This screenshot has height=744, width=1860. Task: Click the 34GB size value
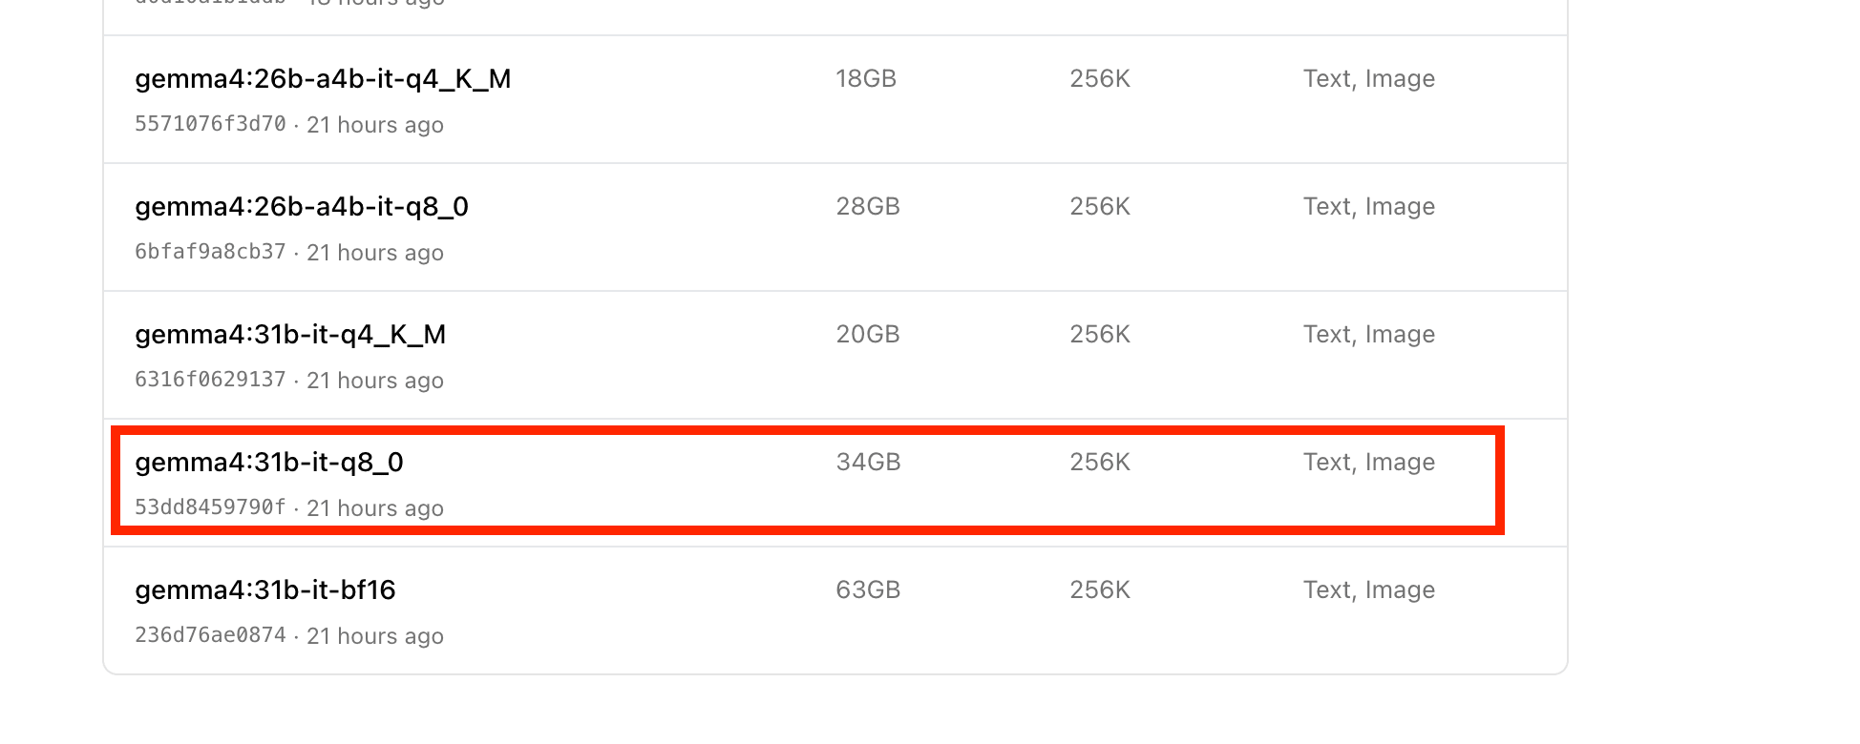868,463
